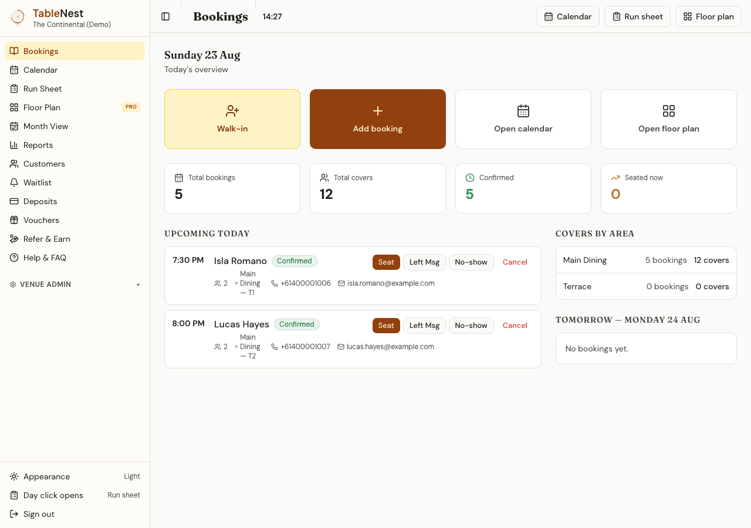Screen dimensions: 751x528
Task: Sign out of TableNest
Action: click(x=75, y=514)
